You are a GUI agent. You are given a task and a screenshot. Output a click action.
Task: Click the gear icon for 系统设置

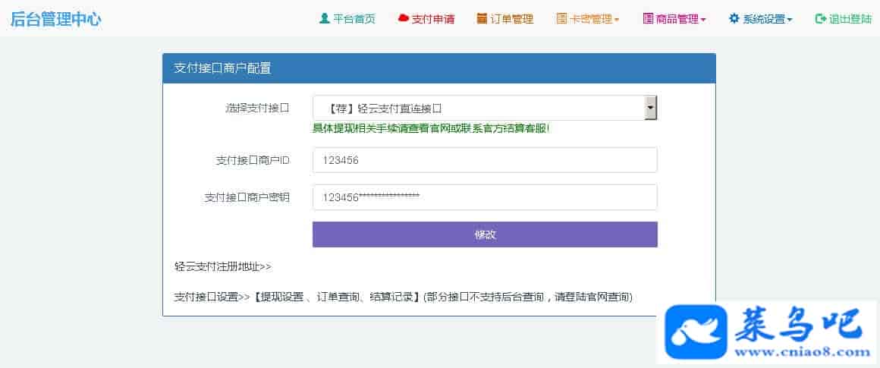(734, 19)
